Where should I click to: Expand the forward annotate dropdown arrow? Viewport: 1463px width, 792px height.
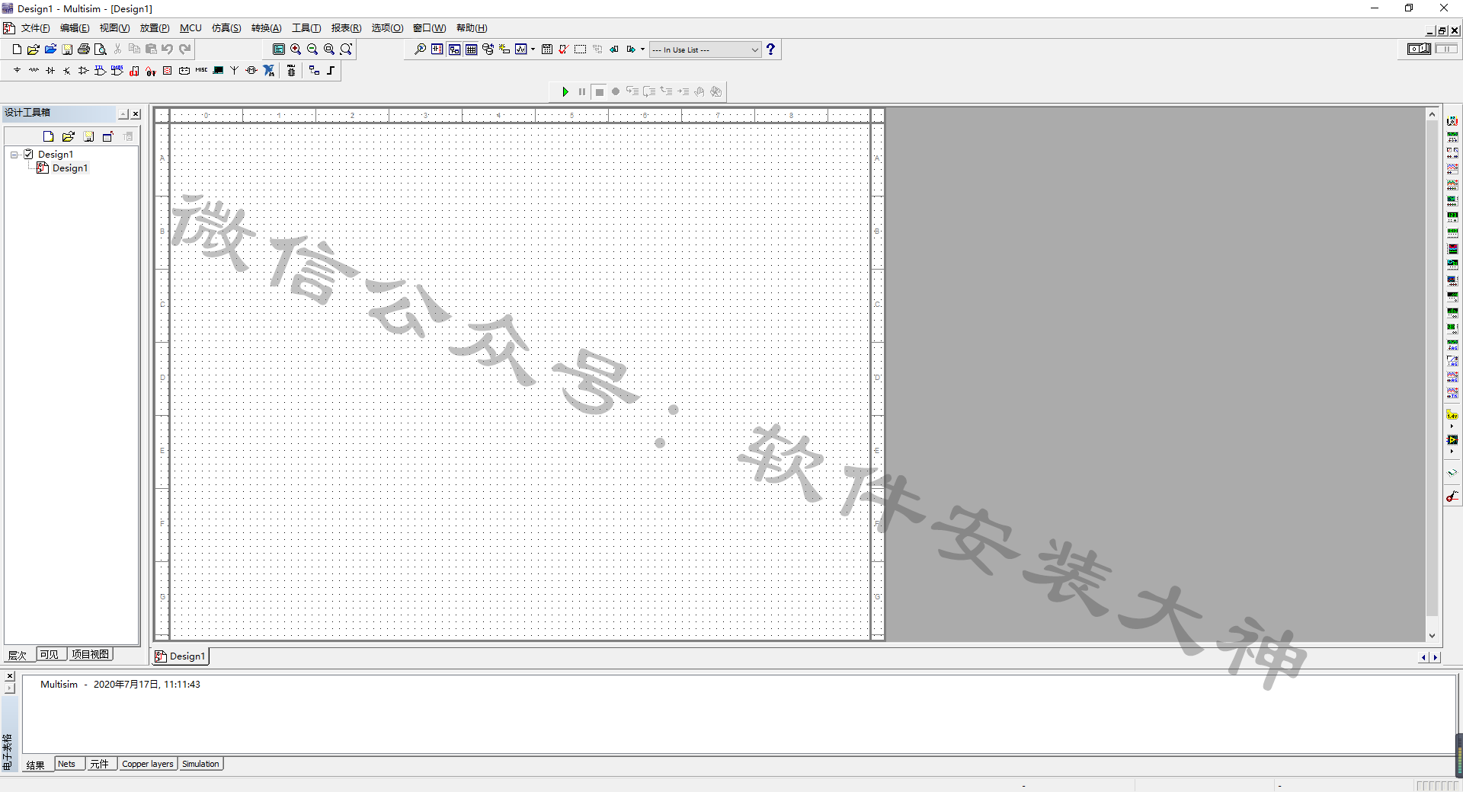tap(642, 49)
